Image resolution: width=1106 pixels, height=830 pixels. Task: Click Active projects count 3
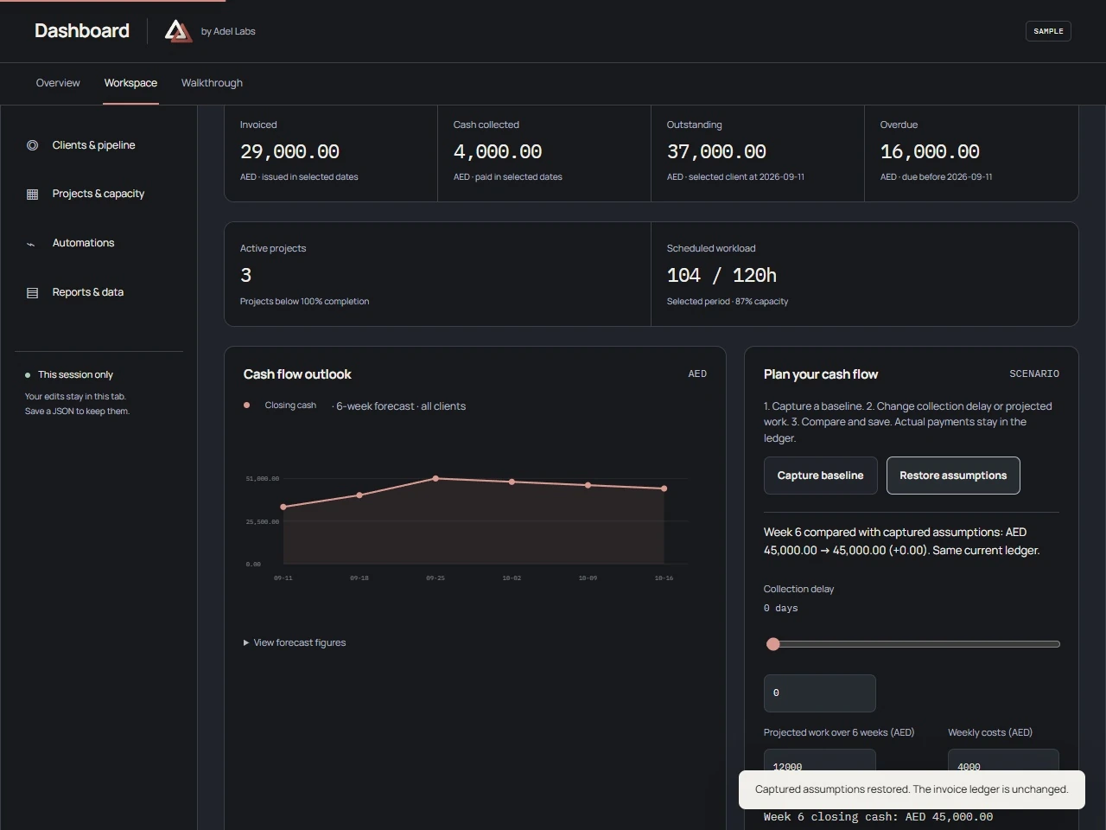pos(246,276)
